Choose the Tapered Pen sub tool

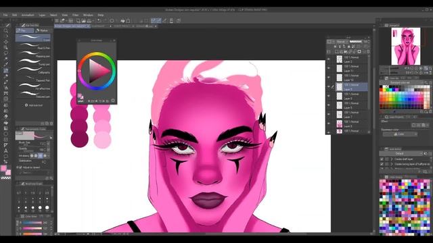(x=33, y=78)
